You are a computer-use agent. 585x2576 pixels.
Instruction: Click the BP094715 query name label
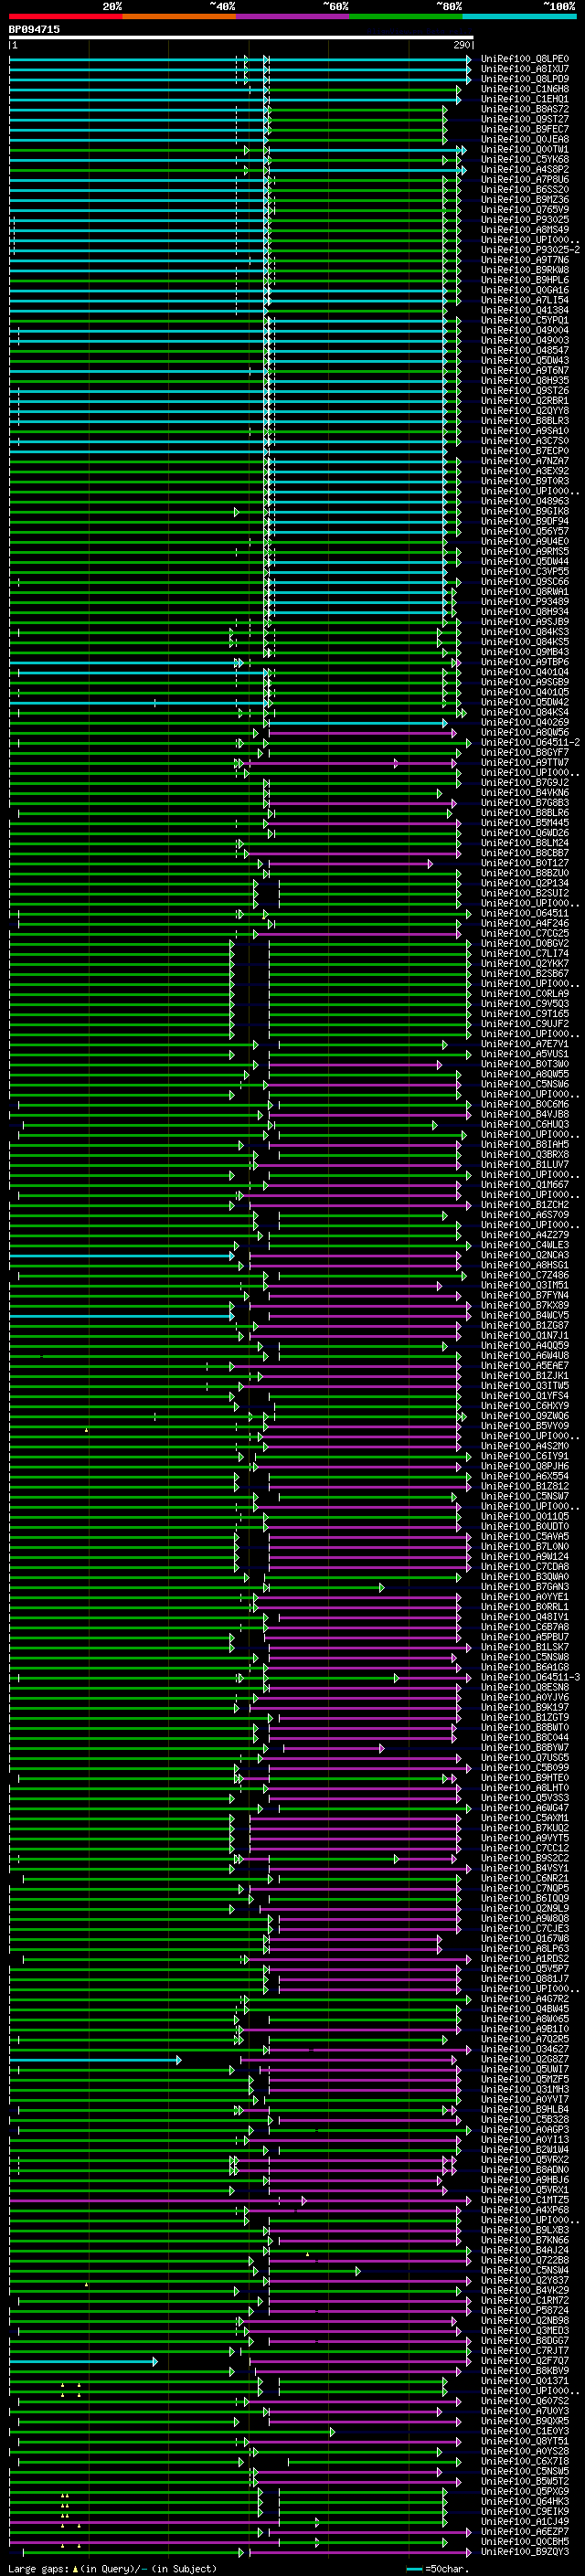[35, 29]
